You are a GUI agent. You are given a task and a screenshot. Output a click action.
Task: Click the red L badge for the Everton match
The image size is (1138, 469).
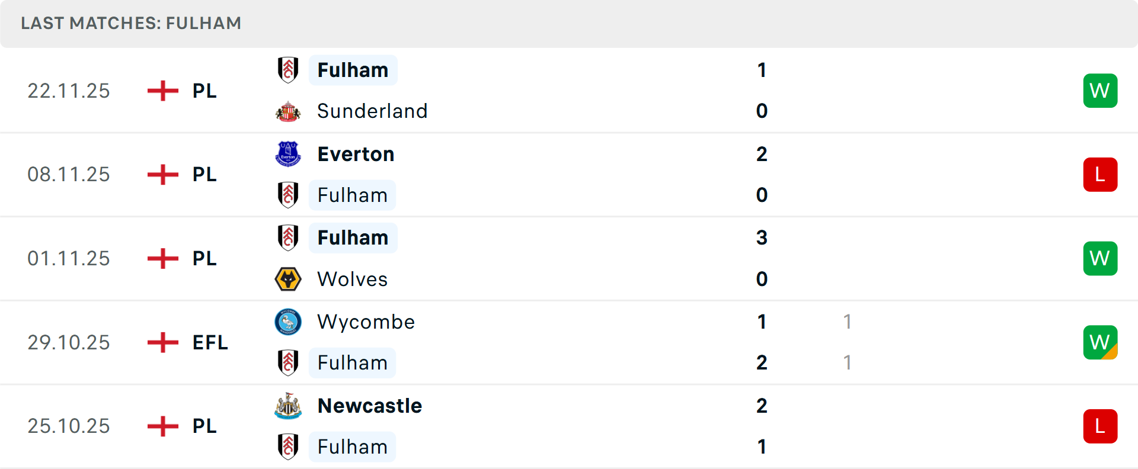(1100, 174)
